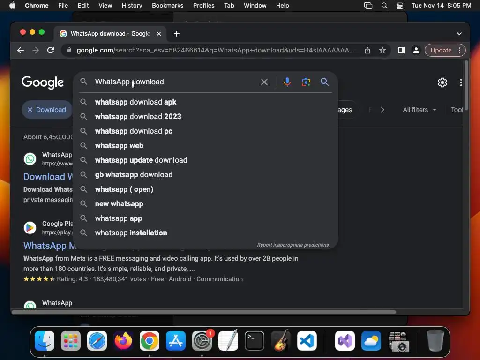
Task: Open the Weather app in Dock
Action: tap(371, 341)
